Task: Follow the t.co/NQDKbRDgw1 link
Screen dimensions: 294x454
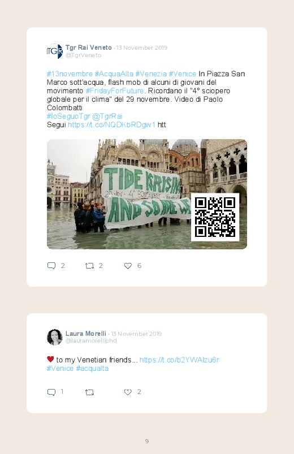Action: click(x=111, y=124)
